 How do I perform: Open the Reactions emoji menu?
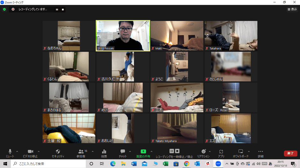click(x=203, y=153)
